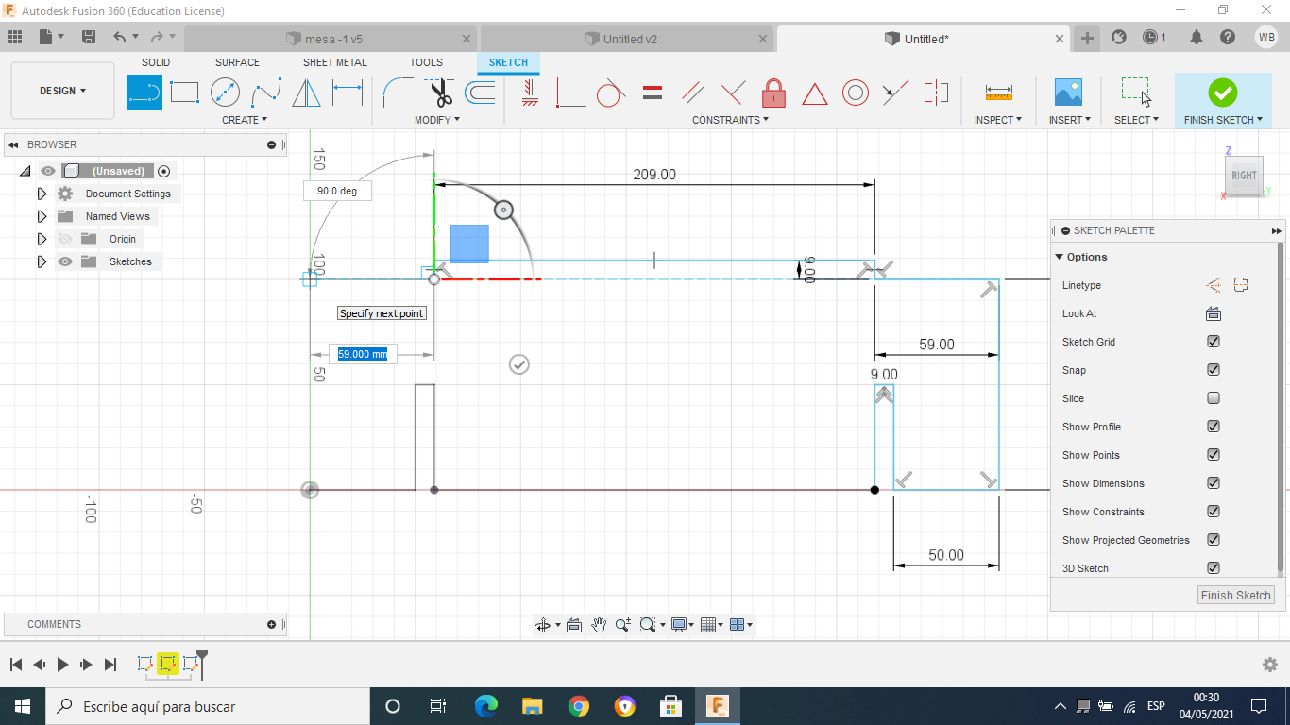Image resolution: width=1290 pixels, height=725 pixels.
Task: Select the 2-Point Rectangle tool
Action: pos(184,93)
